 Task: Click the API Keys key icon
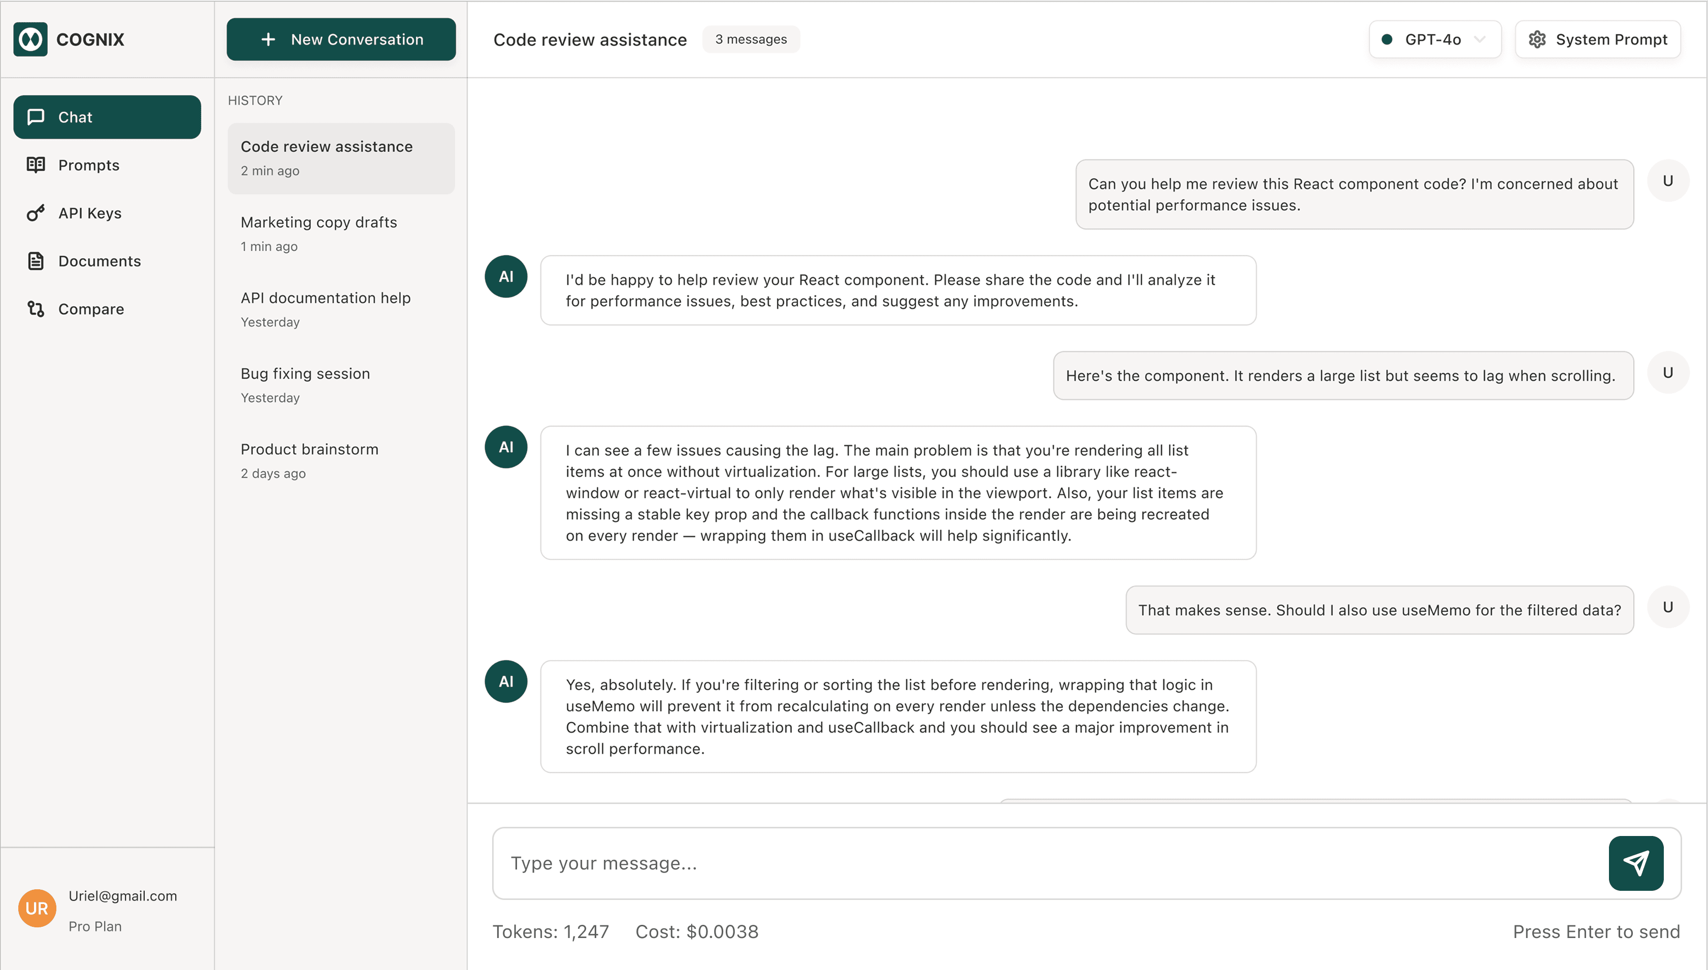tap(36, 213)
